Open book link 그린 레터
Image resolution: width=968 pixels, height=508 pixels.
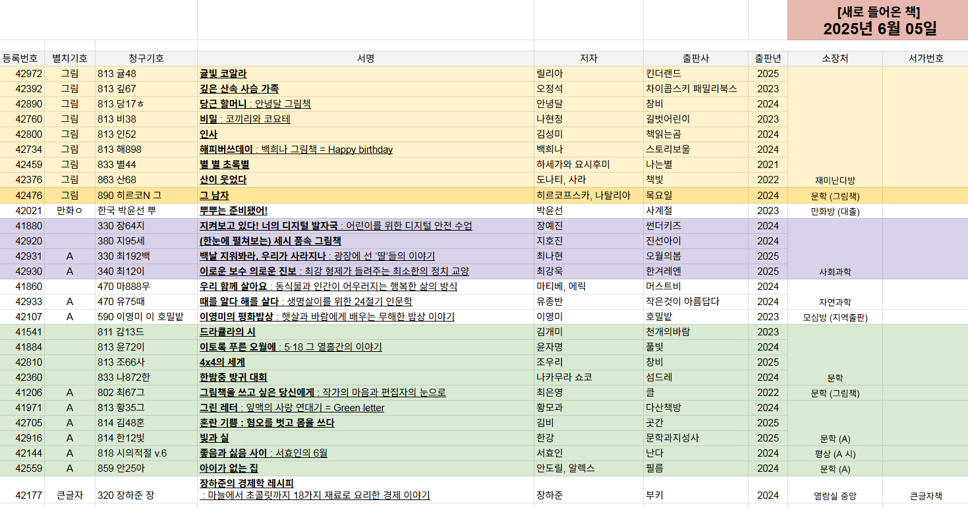(x=292, y=408)
